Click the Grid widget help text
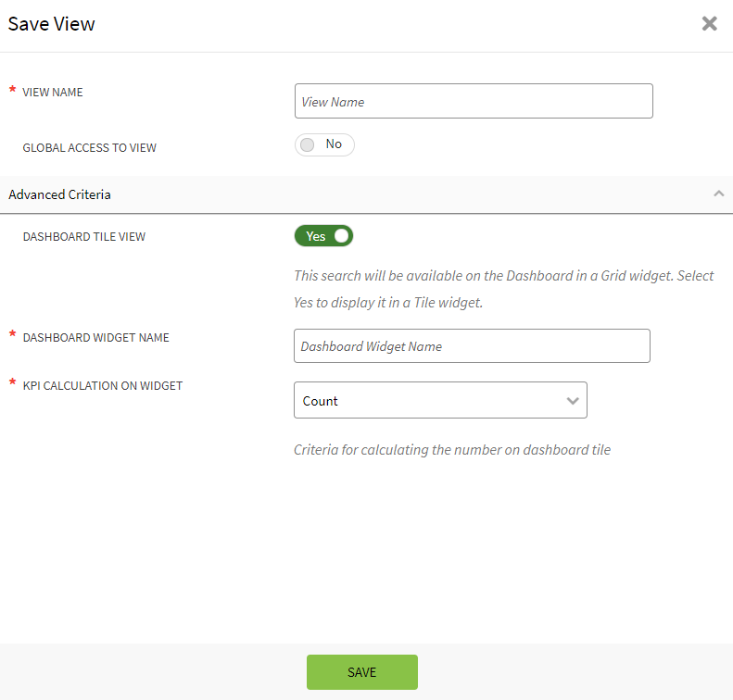Viewport: 733px width, 700px height. click(x=503, y=289)
